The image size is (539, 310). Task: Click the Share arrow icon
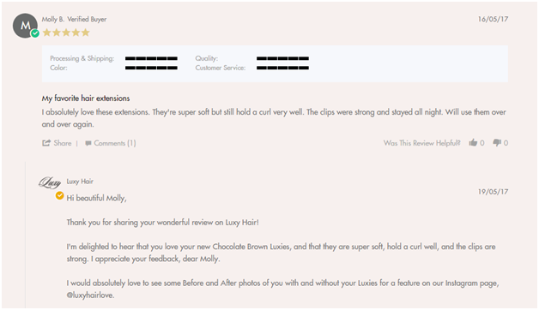tap(46, 143)
